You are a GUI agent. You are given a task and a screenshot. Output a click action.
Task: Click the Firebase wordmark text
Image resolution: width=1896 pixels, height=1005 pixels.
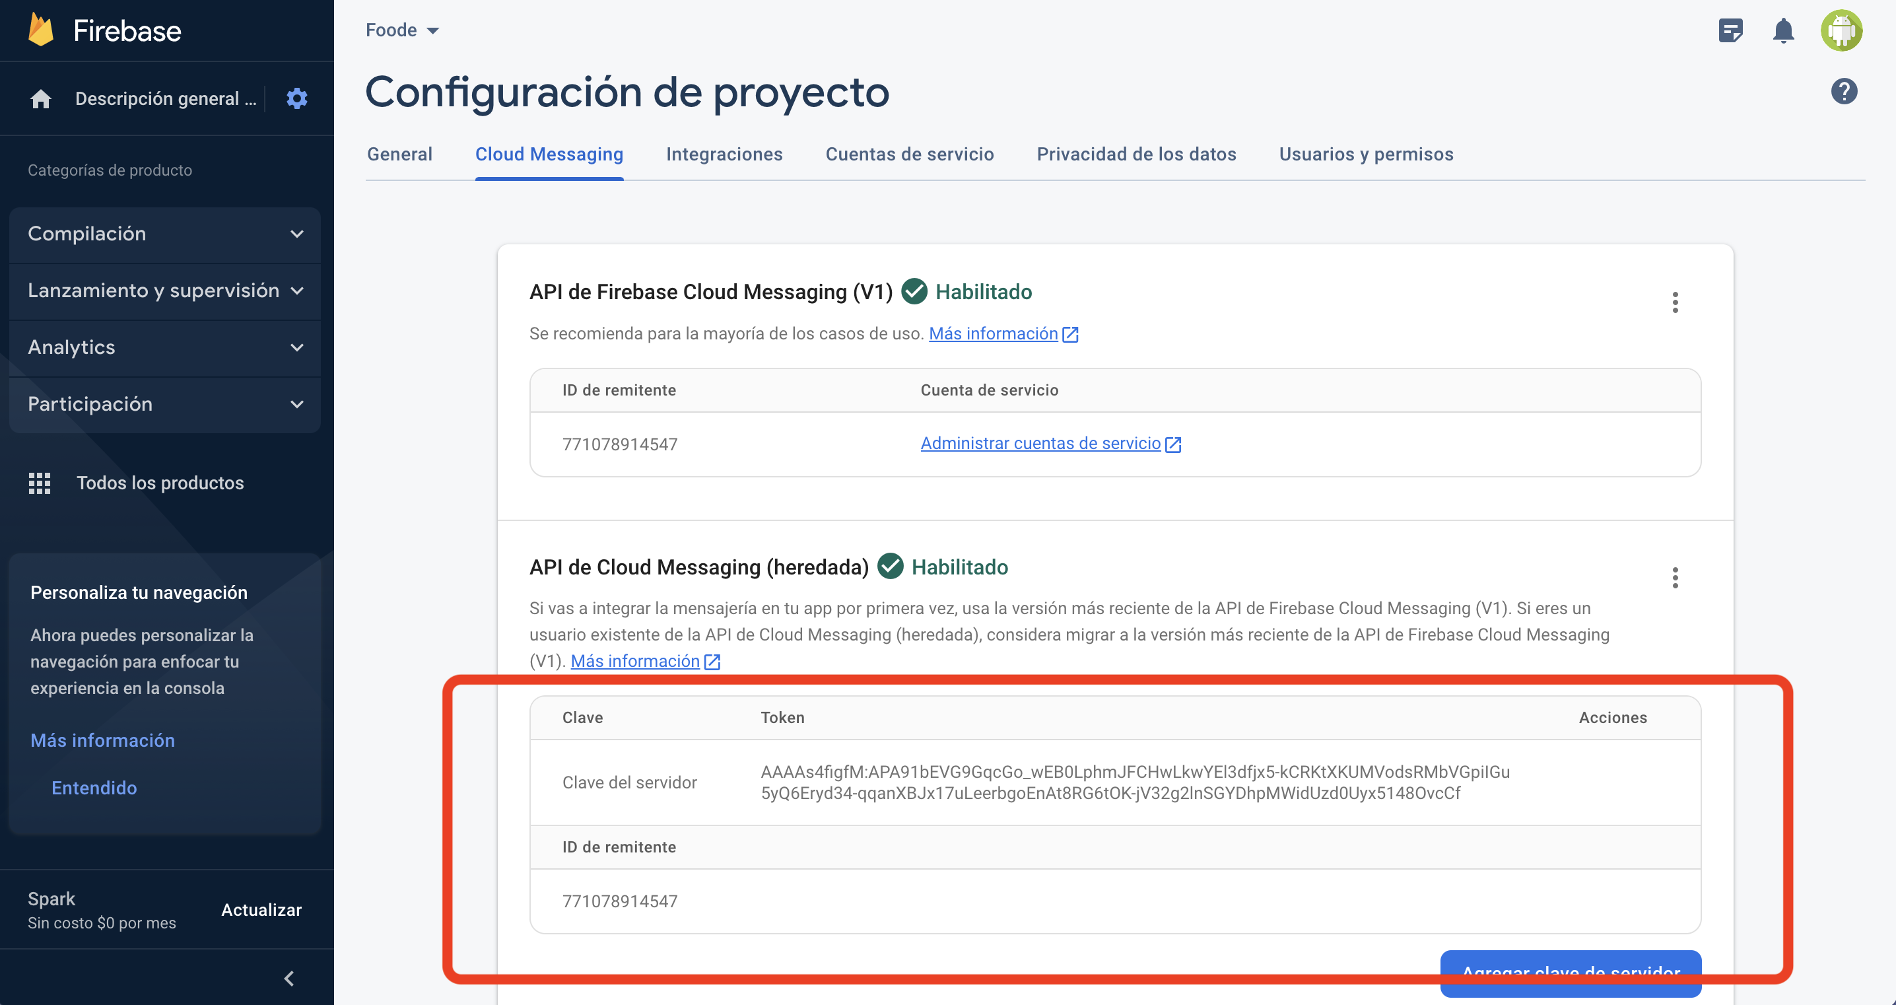(127, 30)
